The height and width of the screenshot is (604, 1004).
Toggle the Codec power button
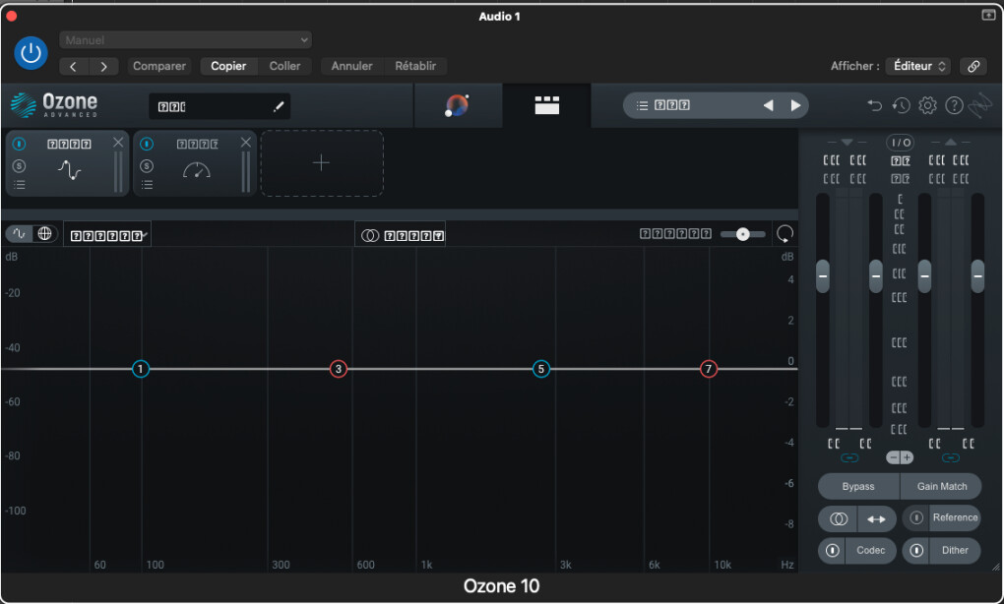pos(833,550)
